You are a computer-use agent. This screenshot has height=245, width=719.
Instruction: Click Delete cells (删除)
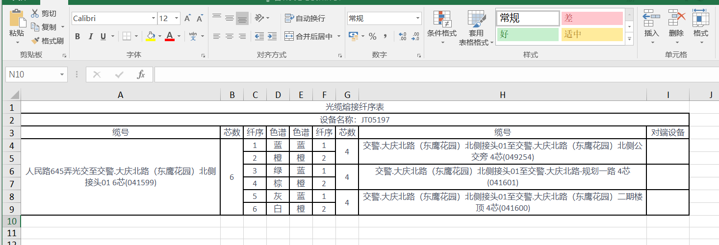[676, 27]
